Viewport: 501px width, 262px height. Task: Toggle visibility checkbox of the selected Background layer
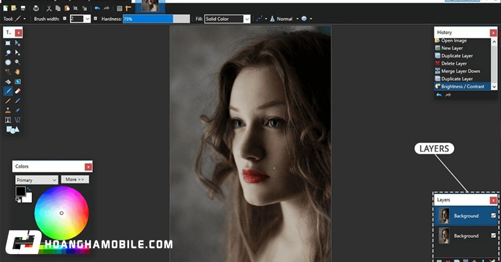(x=493, y=215)
